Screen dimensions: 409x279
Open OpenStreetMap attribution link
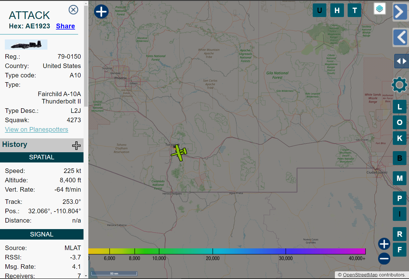pos(360,275)
